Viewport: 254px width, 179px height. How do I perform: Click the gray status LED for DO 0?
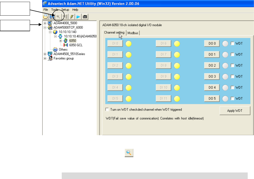point(225,44)
